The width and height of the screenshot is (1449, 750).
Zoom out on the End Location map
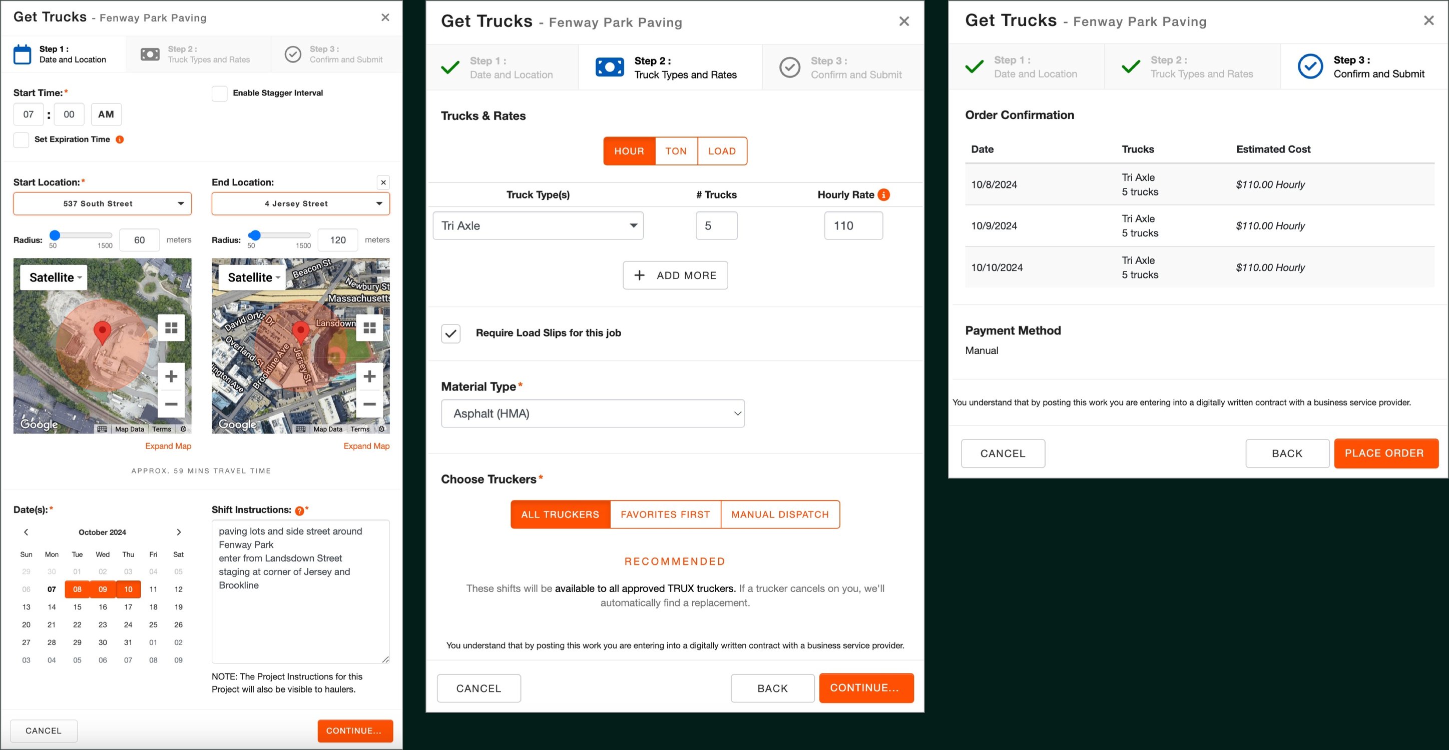(x=370, y=404)
